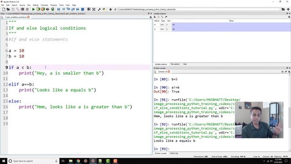Open the PYTHONPATH manager icon
291x164 pixels.
click(x=104, y=9)
